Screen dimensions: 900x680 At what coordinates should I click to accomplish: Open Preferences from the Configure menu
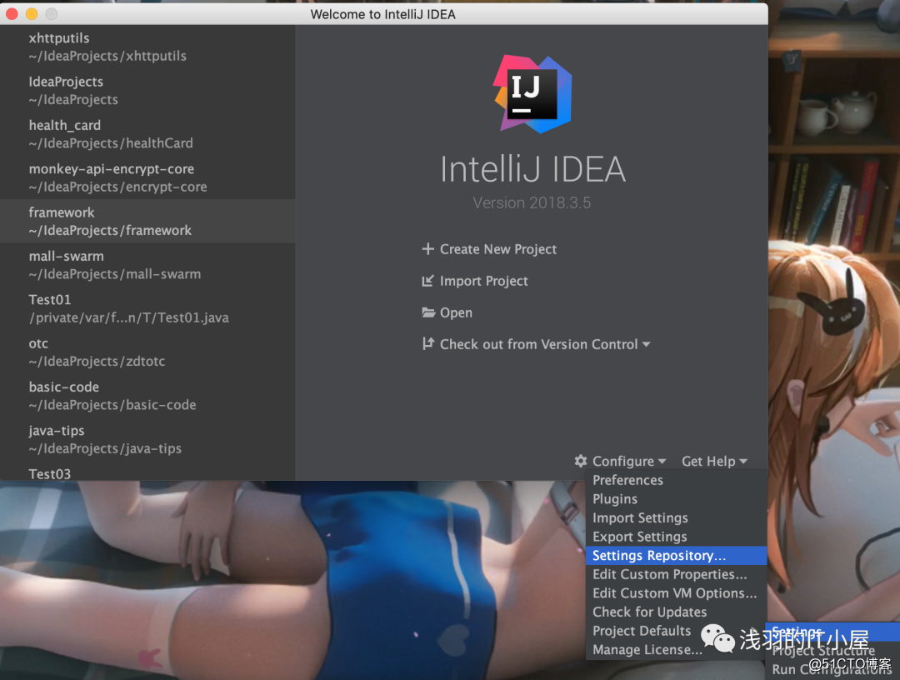point(627,480)
